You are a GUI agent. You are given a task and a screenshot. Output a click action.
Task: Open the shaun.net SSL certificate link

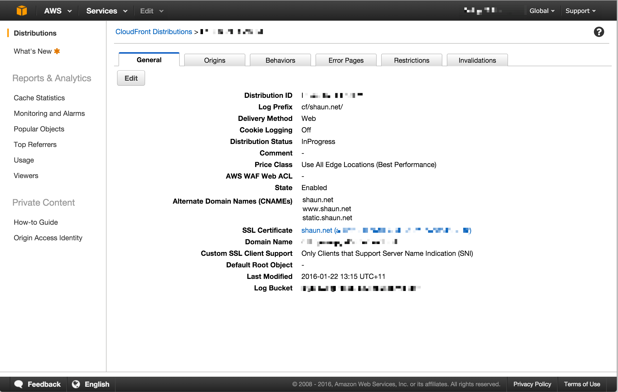click(316, 230)
